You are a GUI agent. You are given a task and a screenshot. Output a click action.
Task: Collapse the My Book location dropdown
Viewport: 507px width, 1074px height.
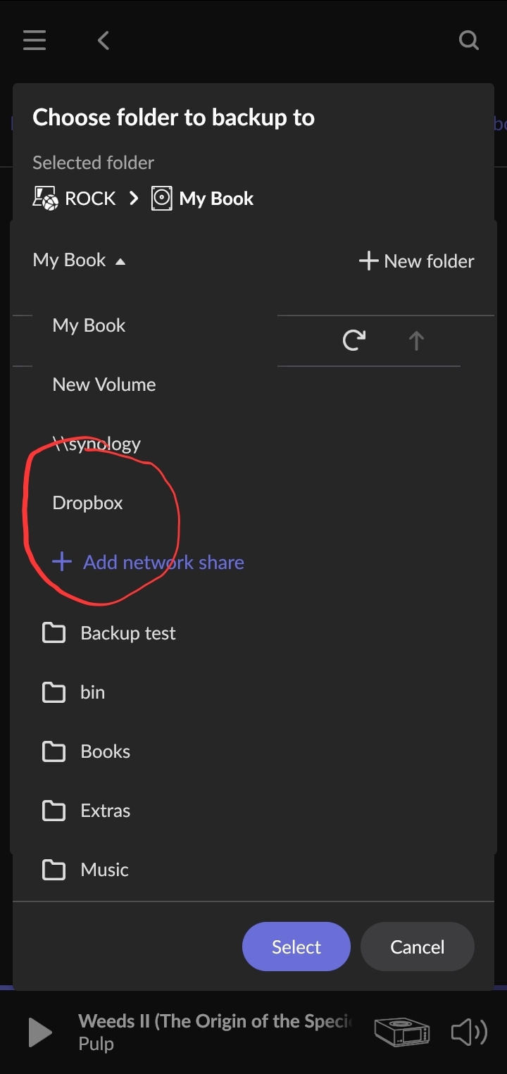coord(79,260)
